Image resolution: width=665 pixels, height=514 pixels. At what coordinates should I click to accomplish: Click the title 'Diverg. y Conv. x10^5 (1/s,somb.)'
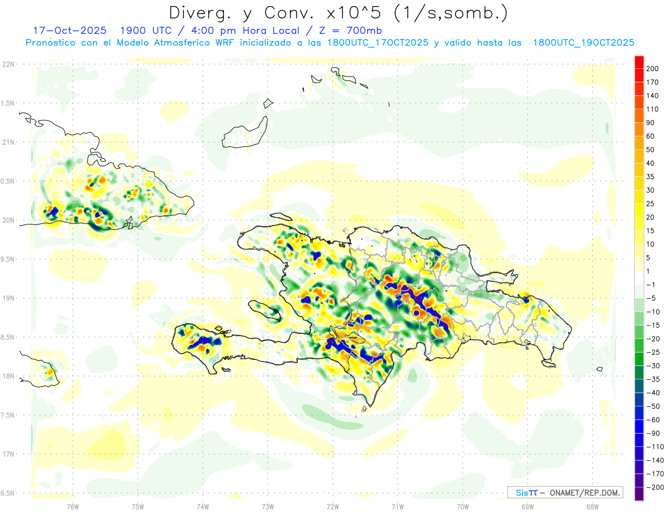tap(338, 12)
